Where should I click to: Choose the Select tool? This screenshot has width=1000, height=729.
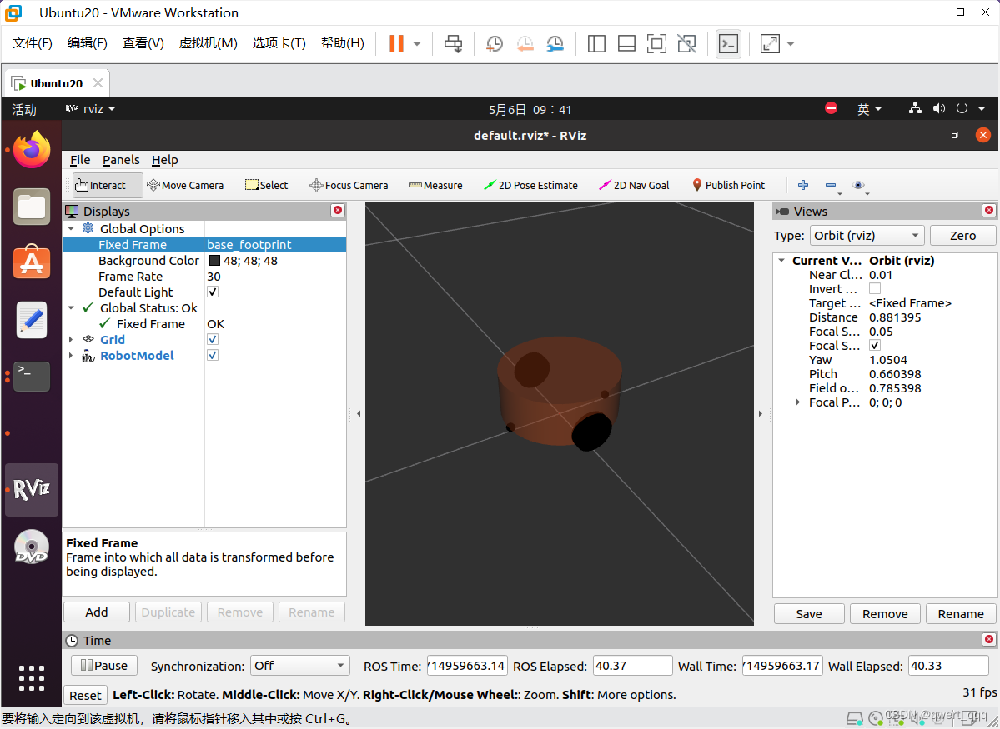click(267, 186)
